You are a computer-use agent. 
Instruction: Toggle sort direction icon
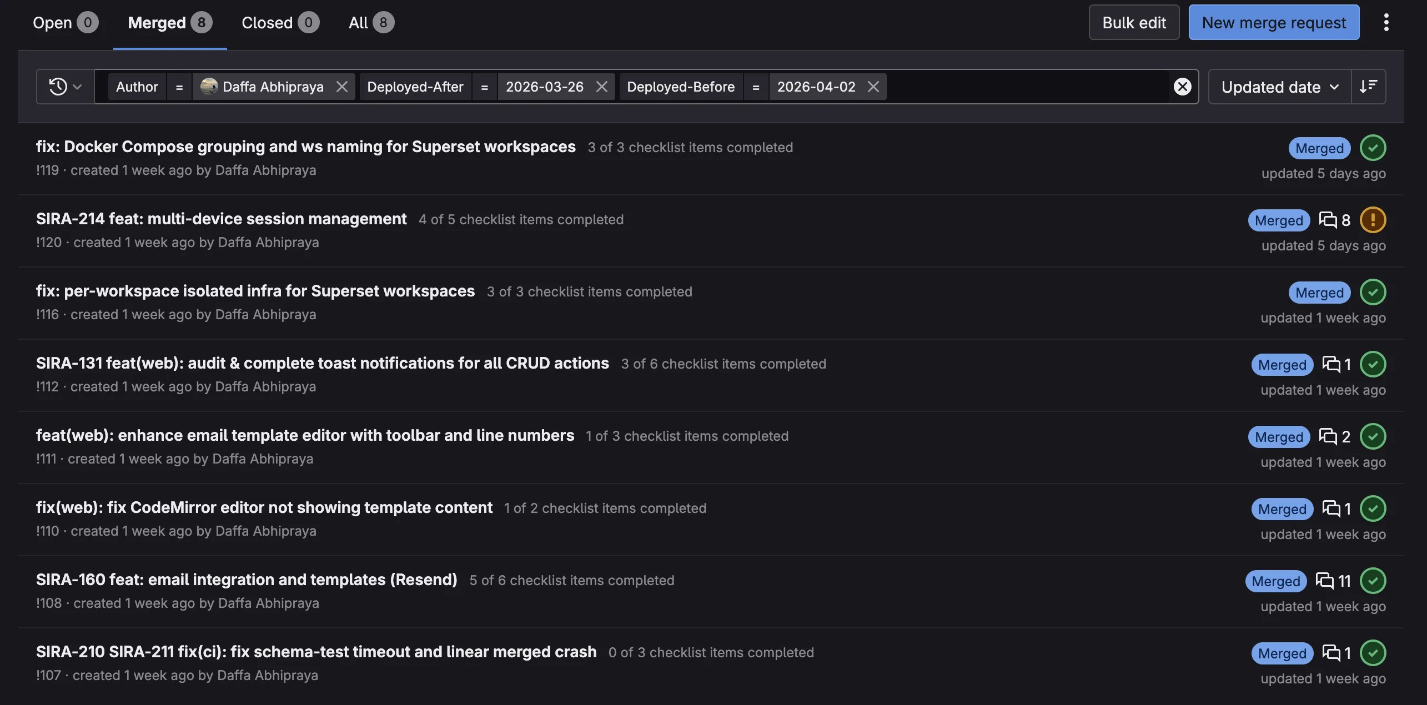[1368, 87]
